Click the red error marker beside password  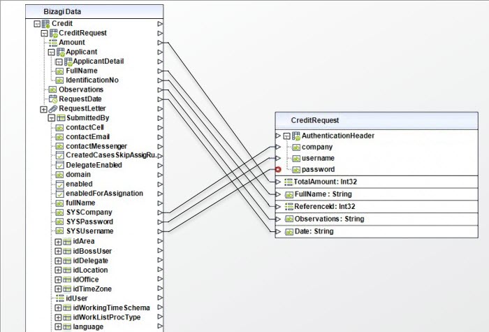(x=278, y=170)
